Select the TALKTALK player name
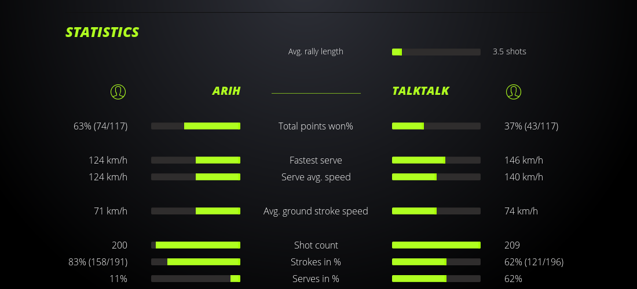This screenshot has height=289, width=637. pyautogui.click(x=420, y=91)
